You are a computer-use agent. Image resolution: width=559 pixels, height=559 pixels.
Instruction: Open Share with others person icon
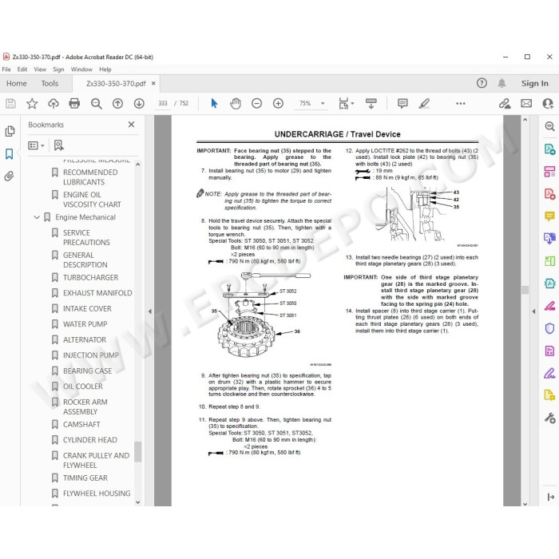(x=548, y=103)
